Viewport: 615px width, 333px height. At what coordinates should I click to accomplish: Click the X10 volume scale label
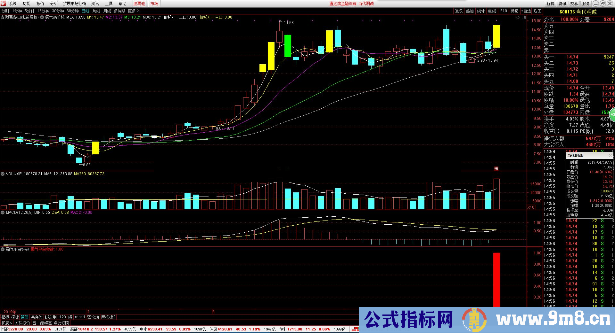point(531,207)
